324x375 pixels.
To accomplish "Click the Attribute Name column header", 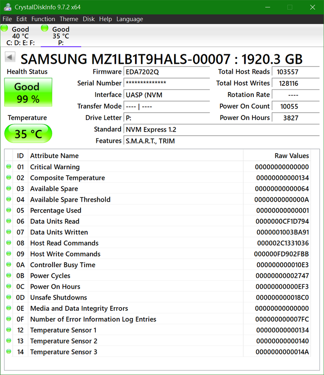I will (x=135, y=156).
